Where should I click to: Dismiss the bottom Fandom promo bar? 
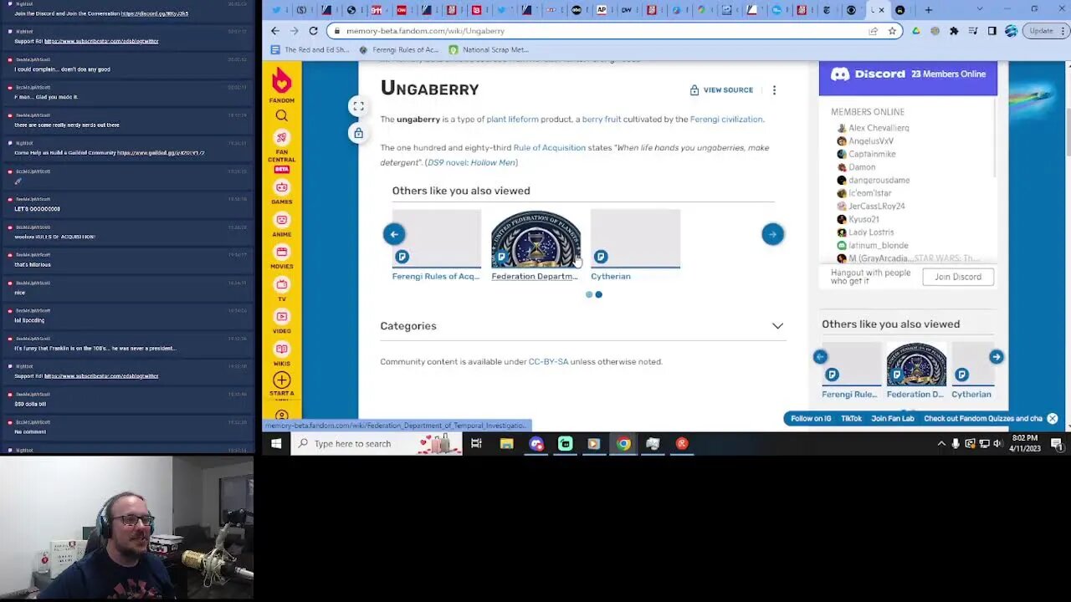click(1053, 419)
